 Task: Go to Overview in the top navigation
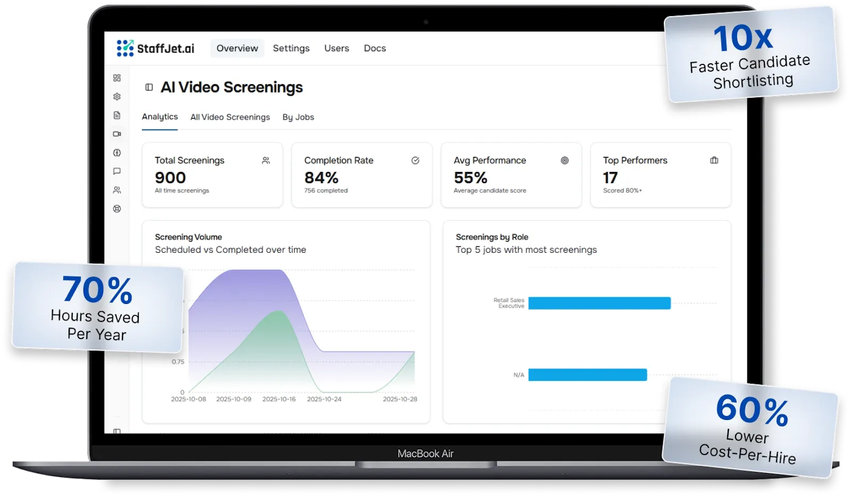pyautogui.click(x=237, y=48)
